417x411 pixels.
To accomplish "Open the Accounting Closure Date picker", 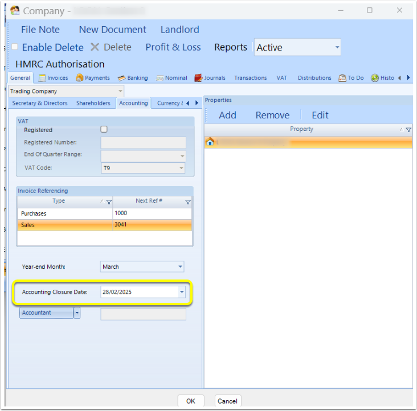I will (x=182, y=291).
